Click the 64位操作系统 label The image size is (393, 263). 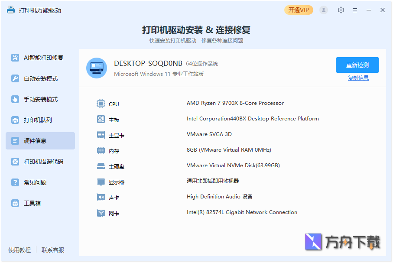pos(202,64)
